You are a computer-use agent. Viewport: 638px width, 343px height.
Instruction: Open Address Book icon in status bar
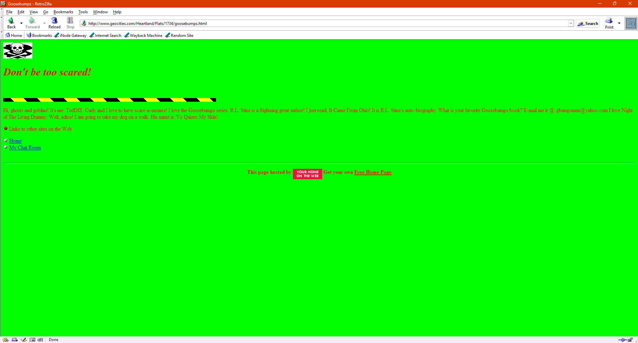point(32,340)
